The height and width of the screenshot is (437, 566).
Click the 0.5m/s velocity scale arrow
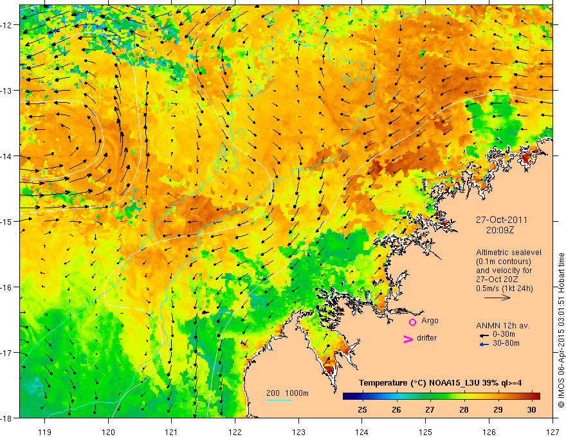497,298
